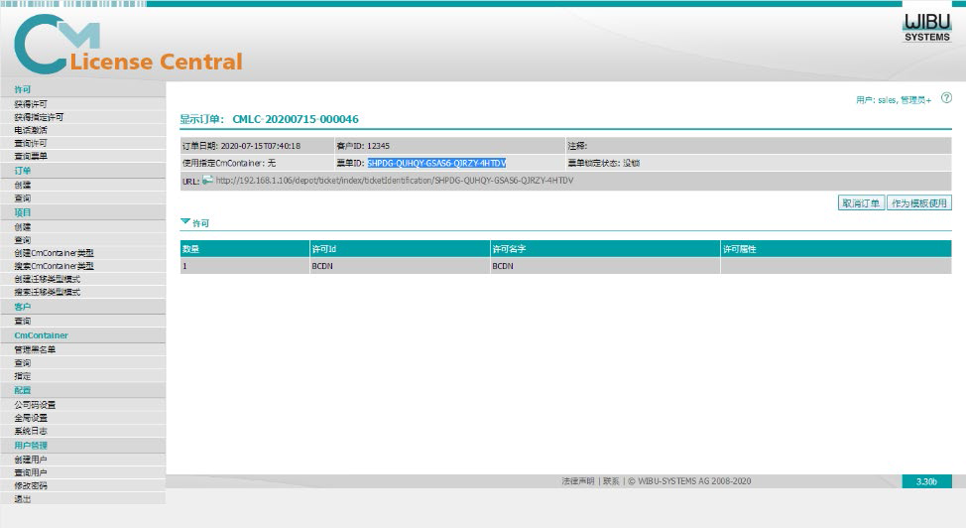Click the 订单 sidebar section header
This screenshot has height=528, width=966.
[x=23, y=171]
